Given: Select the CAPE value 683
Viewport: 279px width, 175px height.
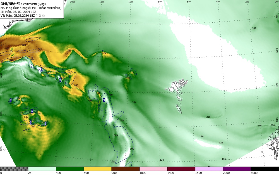Looking at the screenshot, I should coord(76,85).
